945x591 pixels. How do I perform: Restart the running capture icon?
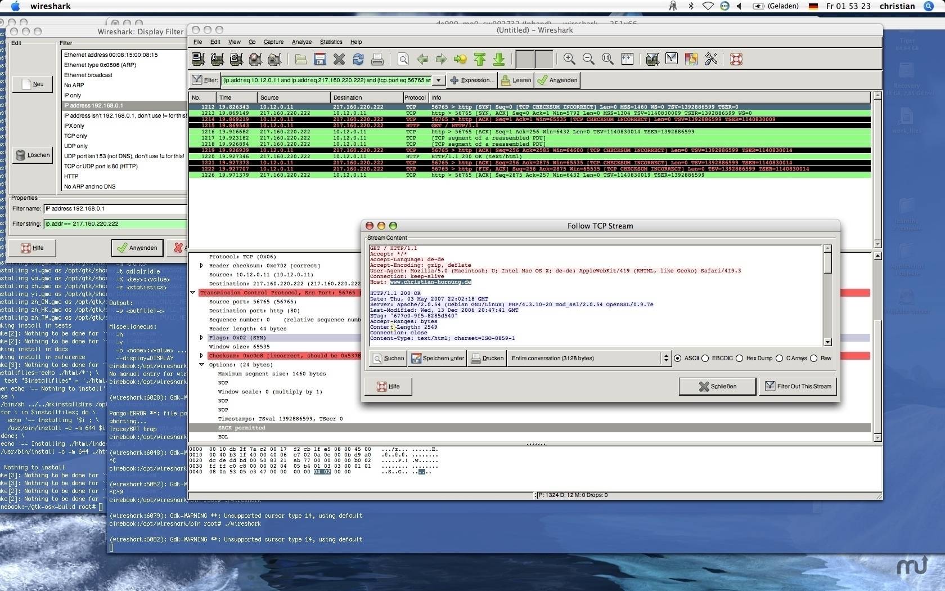point(274,59)
